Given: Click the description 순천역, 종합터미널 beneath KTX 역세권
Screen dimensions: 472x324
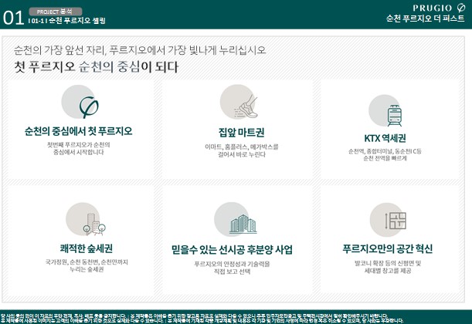Looking at the screenshot, I should click(385, 154).
